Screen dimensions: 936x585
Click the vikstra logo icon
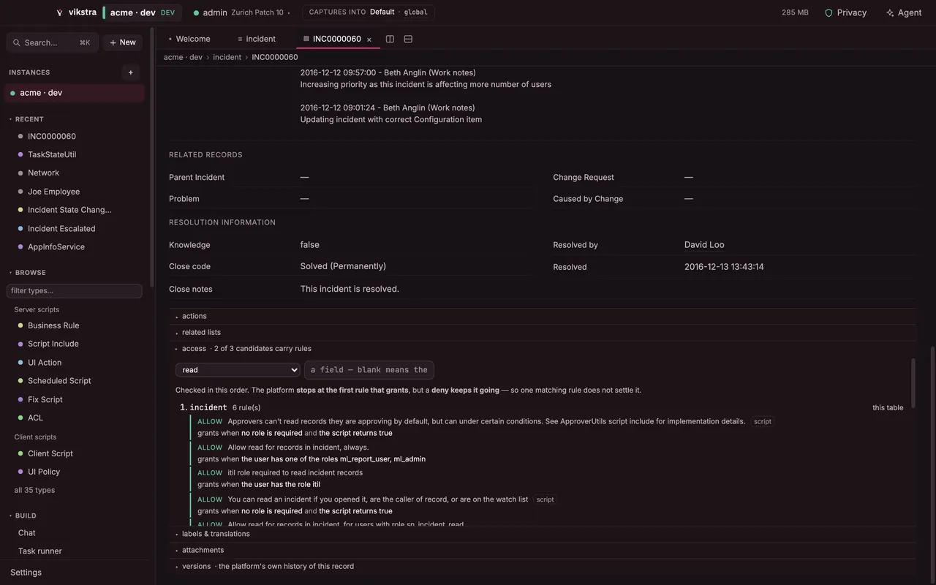tap(59, 12)
